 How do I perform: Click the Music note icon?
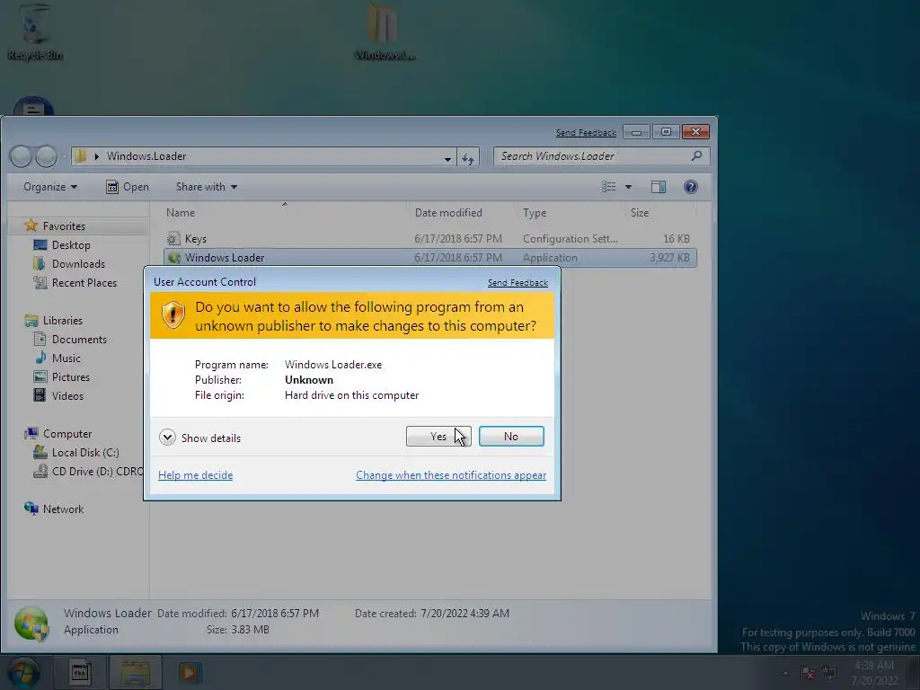40,358
